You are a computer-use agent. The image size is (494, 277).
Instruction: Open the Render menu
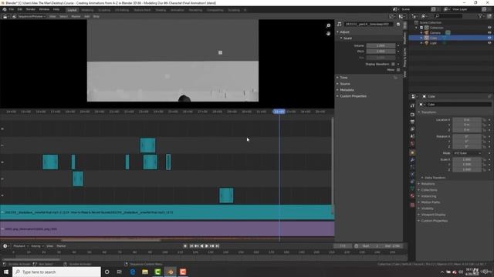pos(31,9)
